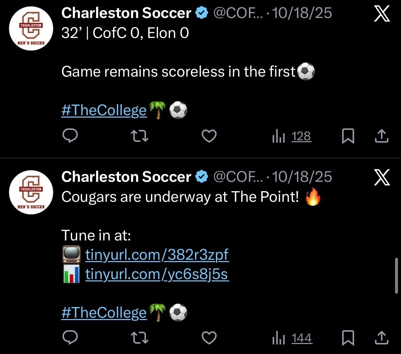This screenshot has height=354, width=401.
Task: Open #TheCollege hashtag in second tweet
Action: [x=104, y=313]
